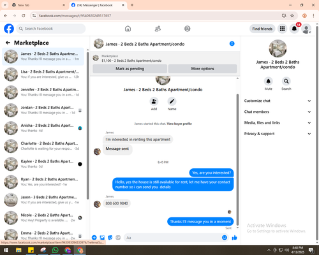
Task: Bookmark this page with star icon
Action: point(292,16)
